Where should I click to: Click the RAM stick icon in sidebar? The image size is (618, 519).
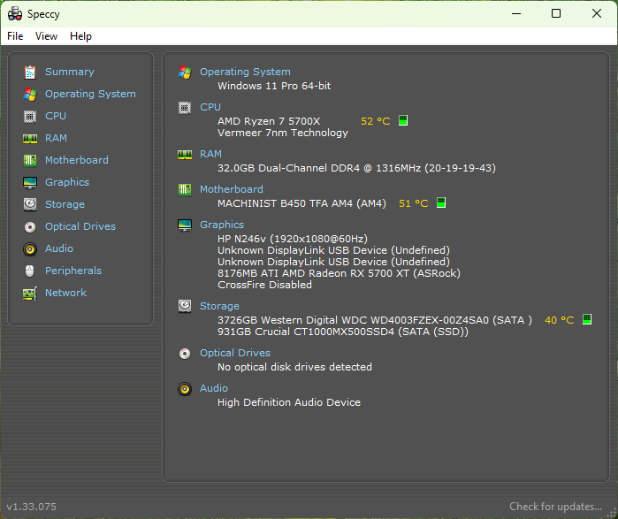30,138
